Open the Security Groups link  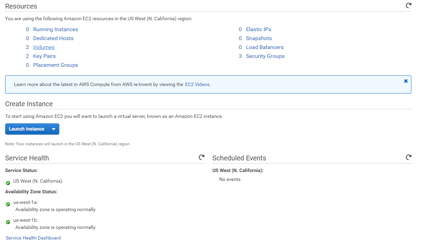tap(265, 56)
